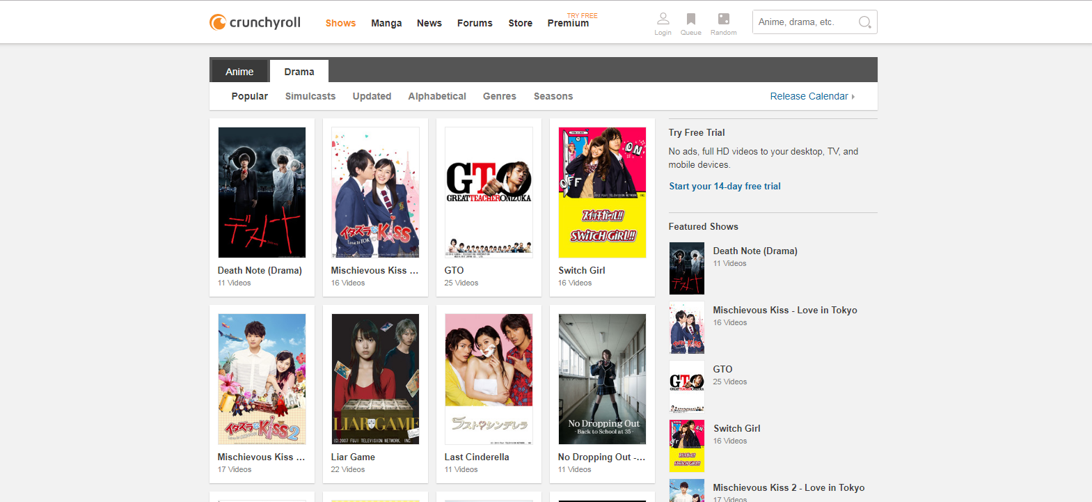Click the Liar Game title text
The height and width of the screenshot is (502, 1092).
353,457
